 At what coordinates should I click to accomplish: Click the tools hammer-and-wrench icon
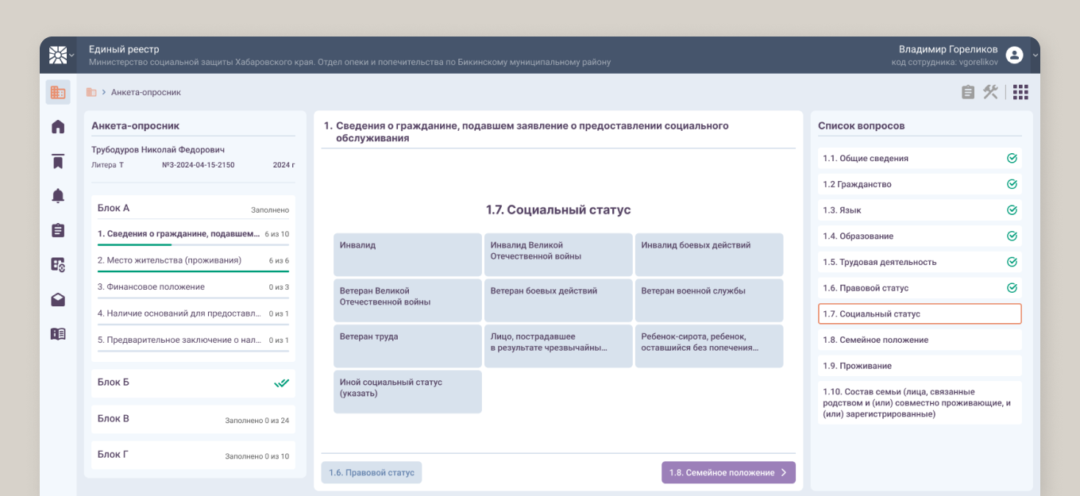tap(990, 92)
